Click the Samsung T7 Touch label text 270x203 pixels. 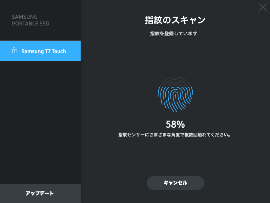pyautogui.click(x=44, y=51)
